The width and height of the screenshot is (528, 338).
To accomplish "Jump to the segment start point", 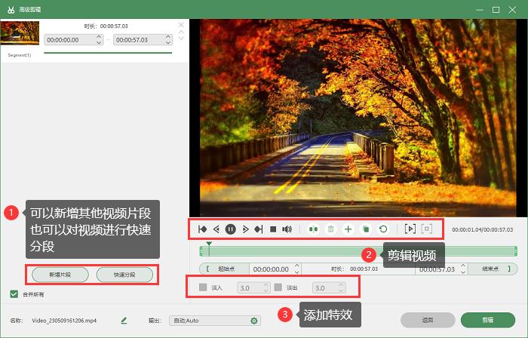I will pos(202,229).
